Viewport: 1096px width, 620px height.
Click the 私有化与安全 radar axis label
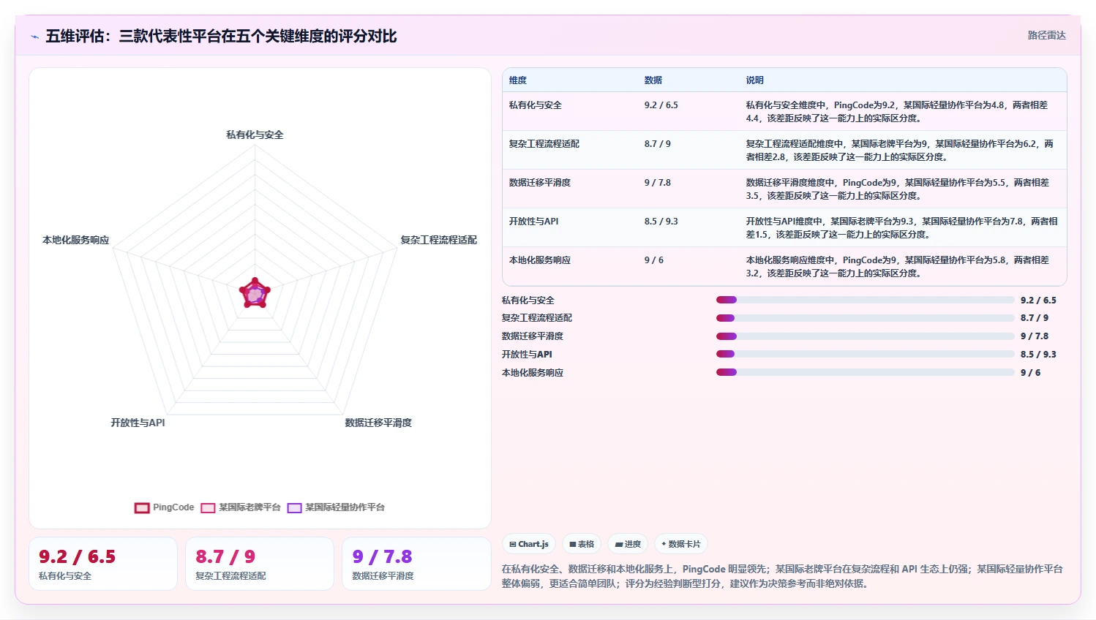pos(255,135)
